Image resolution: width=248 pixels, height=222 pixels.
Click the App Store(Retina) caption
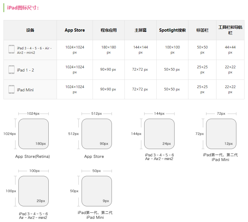click(32, 156)
